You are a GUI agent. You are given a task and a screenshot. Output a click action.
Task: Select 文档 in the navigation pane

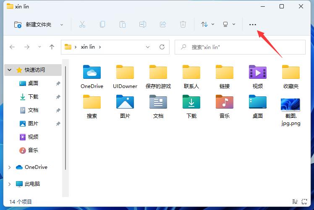tap(33, 110)
